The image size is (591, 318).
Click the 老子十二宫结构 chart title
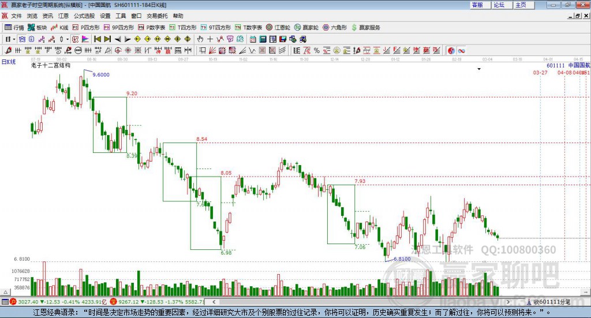click(x=51, y=65)
